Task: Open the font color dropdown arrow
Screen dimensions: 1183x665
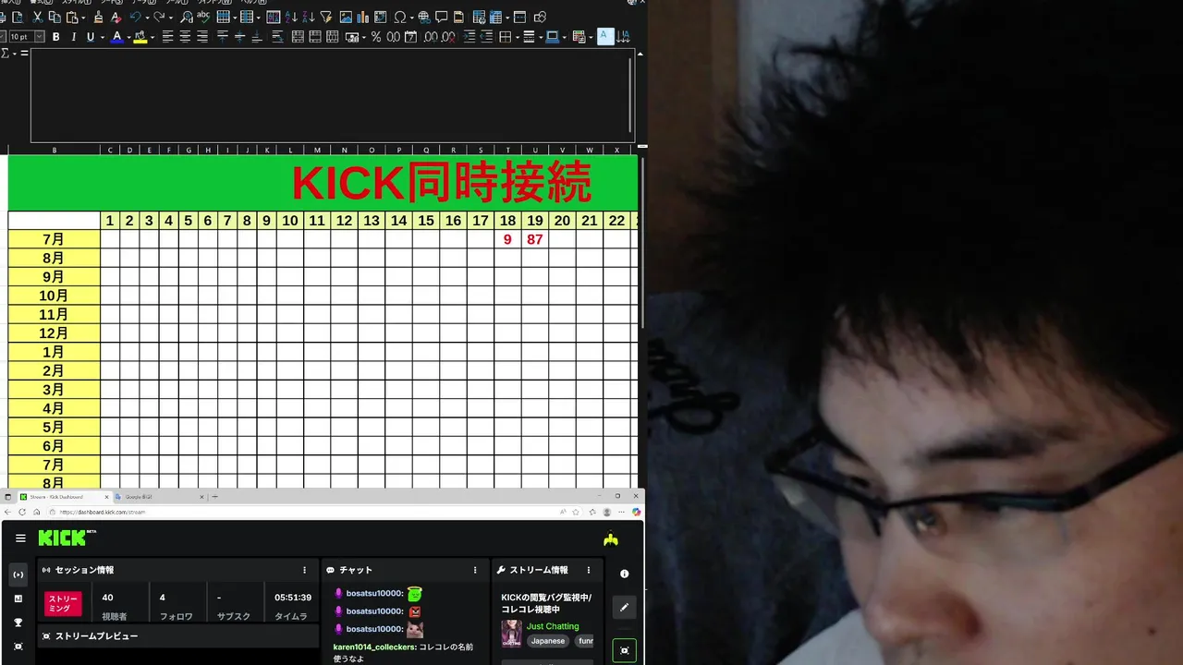Action: (128, 37)
